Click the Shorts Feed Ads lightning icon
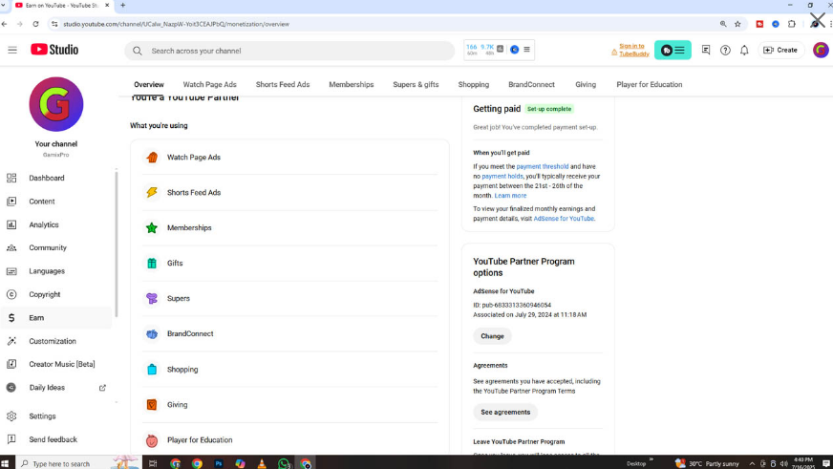833x469 pixels. pyautogui.click(x=151, y=193)
